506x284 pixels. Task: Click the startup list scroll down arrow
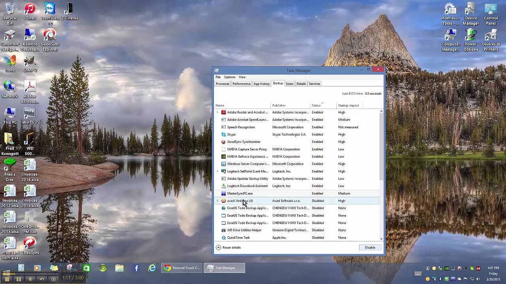pyautogui.click(x=381, y=239)
